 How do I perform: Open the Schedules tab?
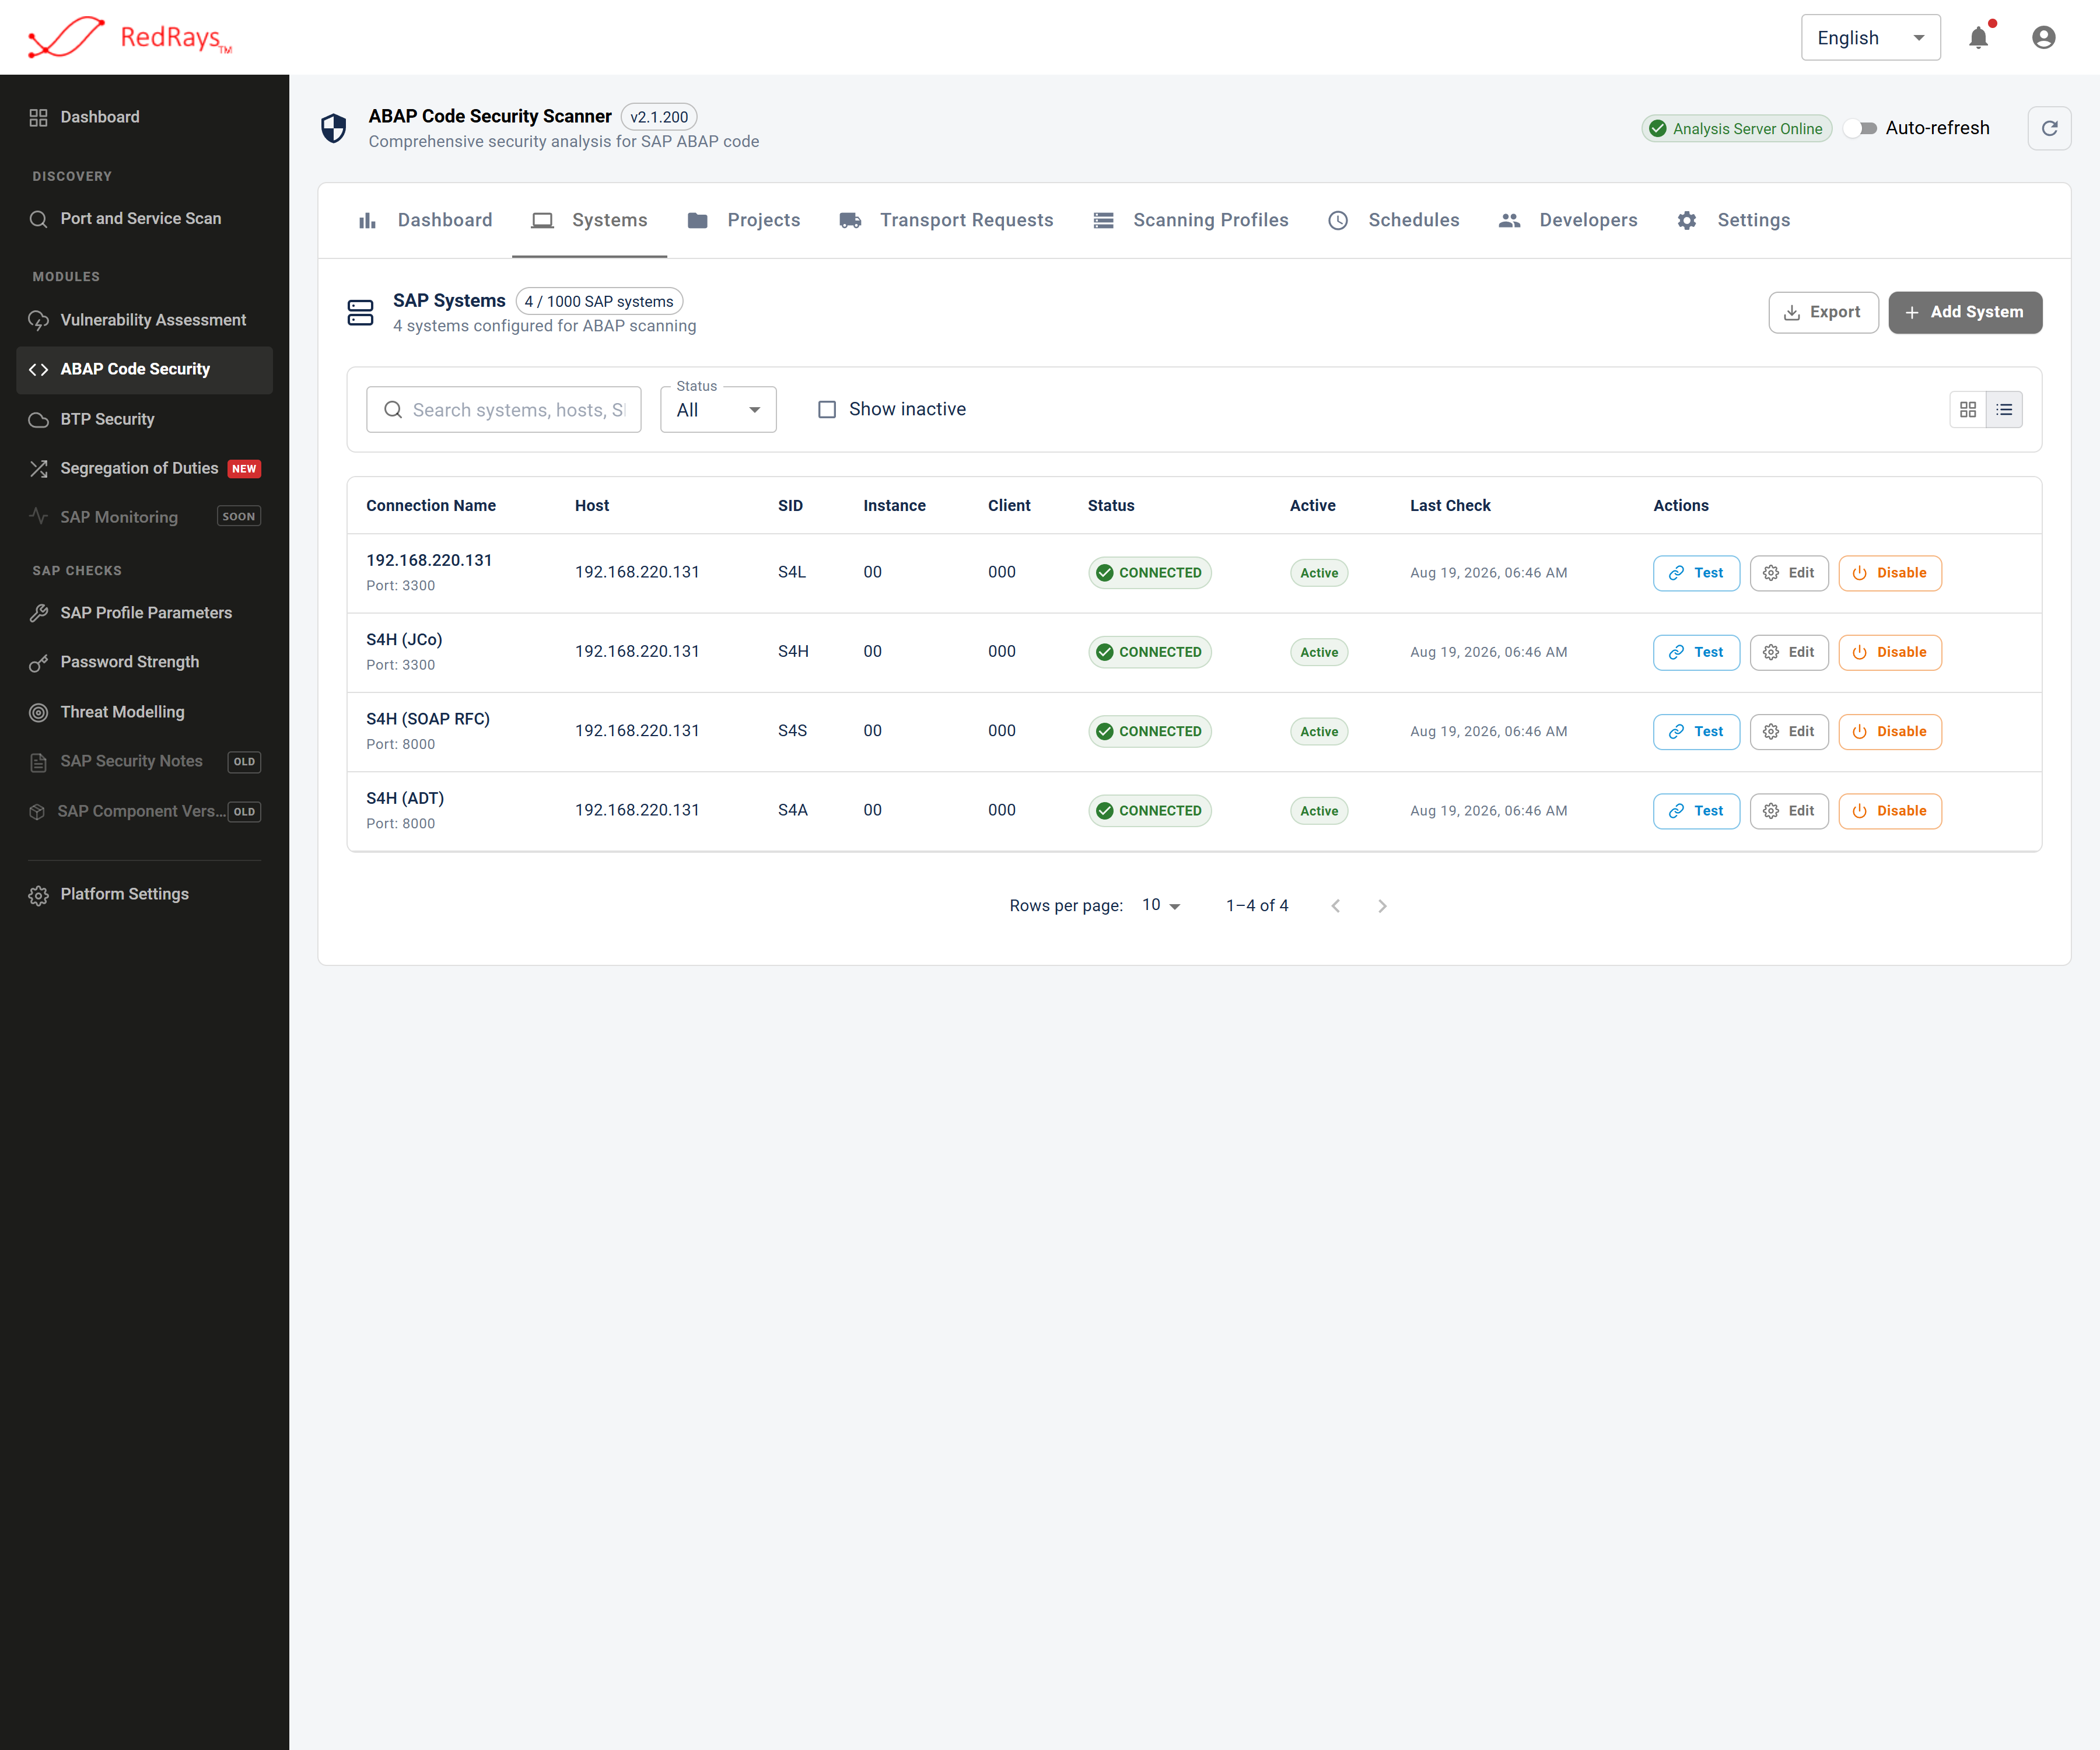coord(1394,220)
